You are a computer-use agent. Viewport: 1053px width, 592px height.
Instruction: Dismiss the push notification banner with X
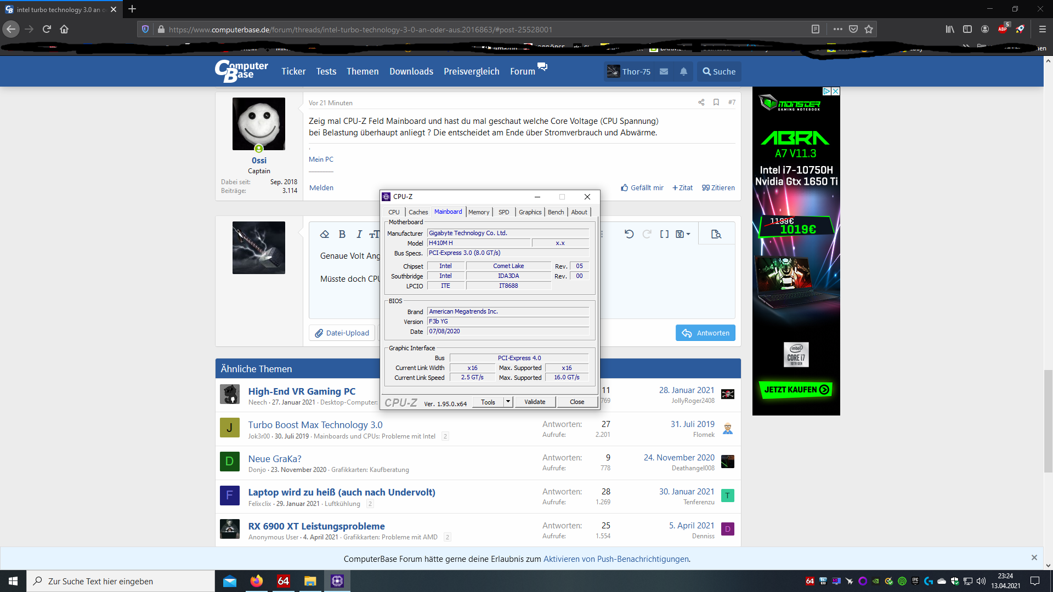click(1034, 557)
